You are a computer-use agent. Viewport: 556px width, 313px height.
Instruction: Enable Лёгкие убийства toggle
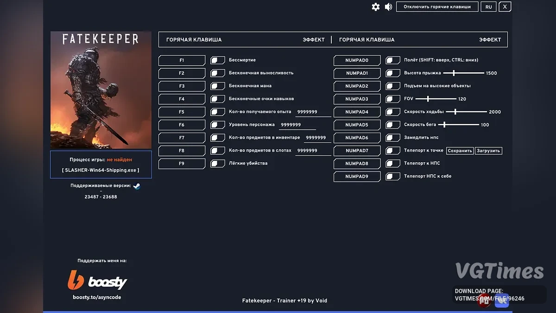point(218,164)
